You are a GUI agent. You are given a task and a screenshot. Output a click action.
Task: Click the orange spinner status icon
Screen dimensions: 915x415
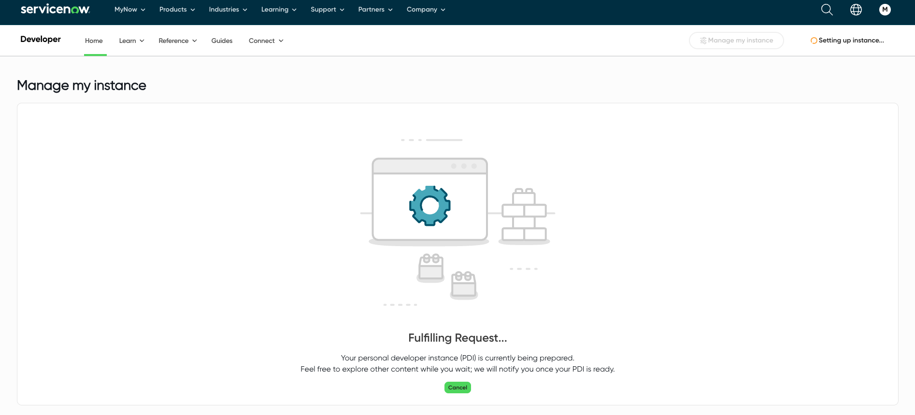[x=814, y=41]
